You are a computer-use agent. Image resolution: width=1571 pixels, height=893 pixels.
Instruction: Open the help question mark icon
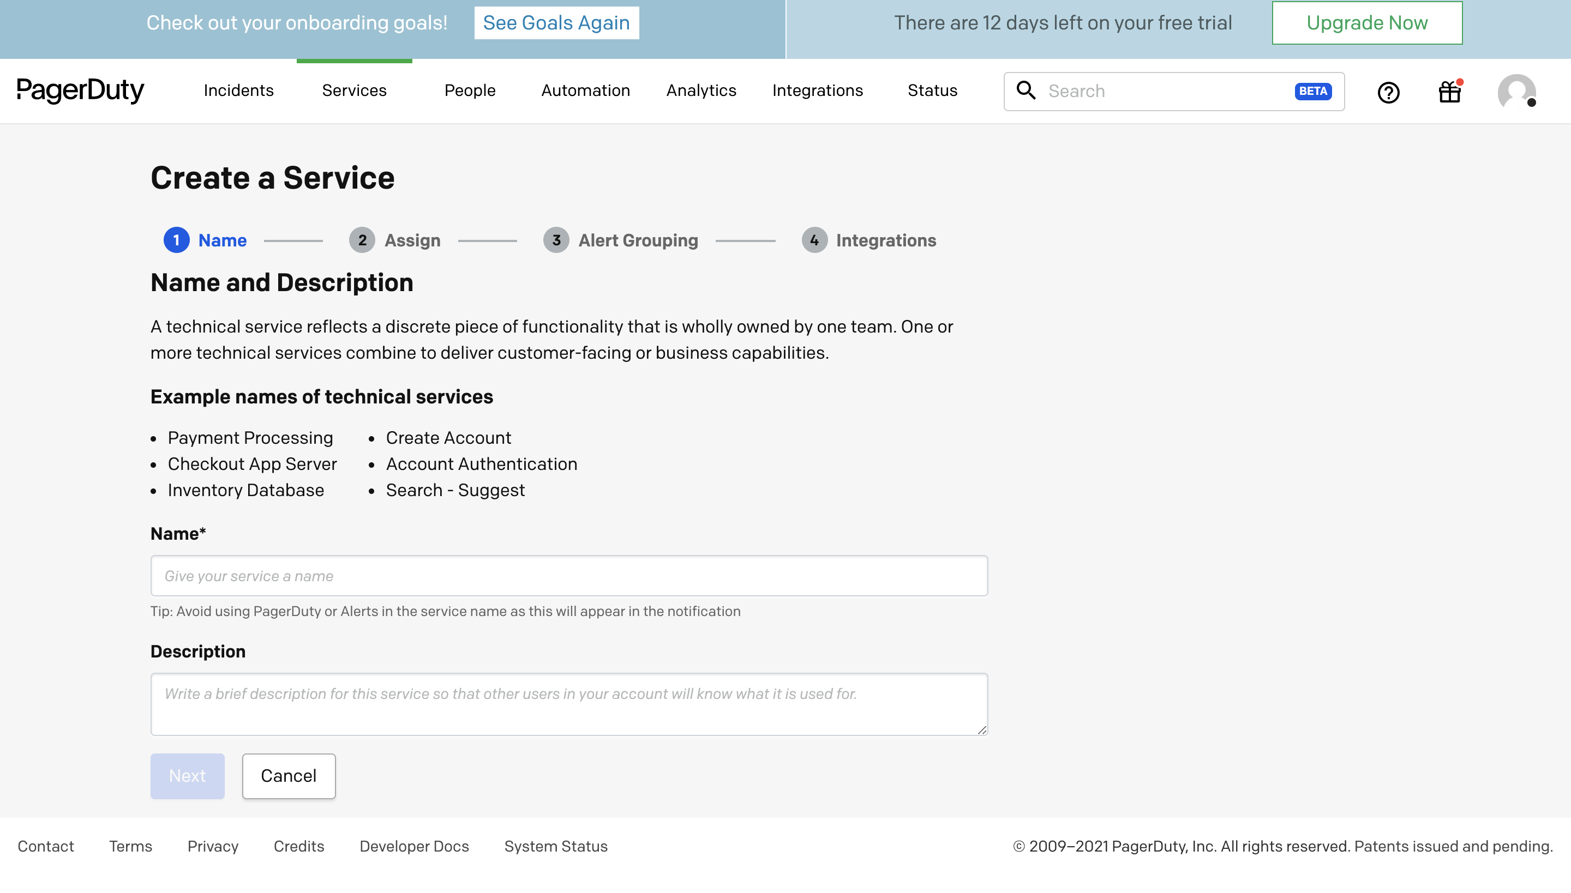(x=1389, y=92)
